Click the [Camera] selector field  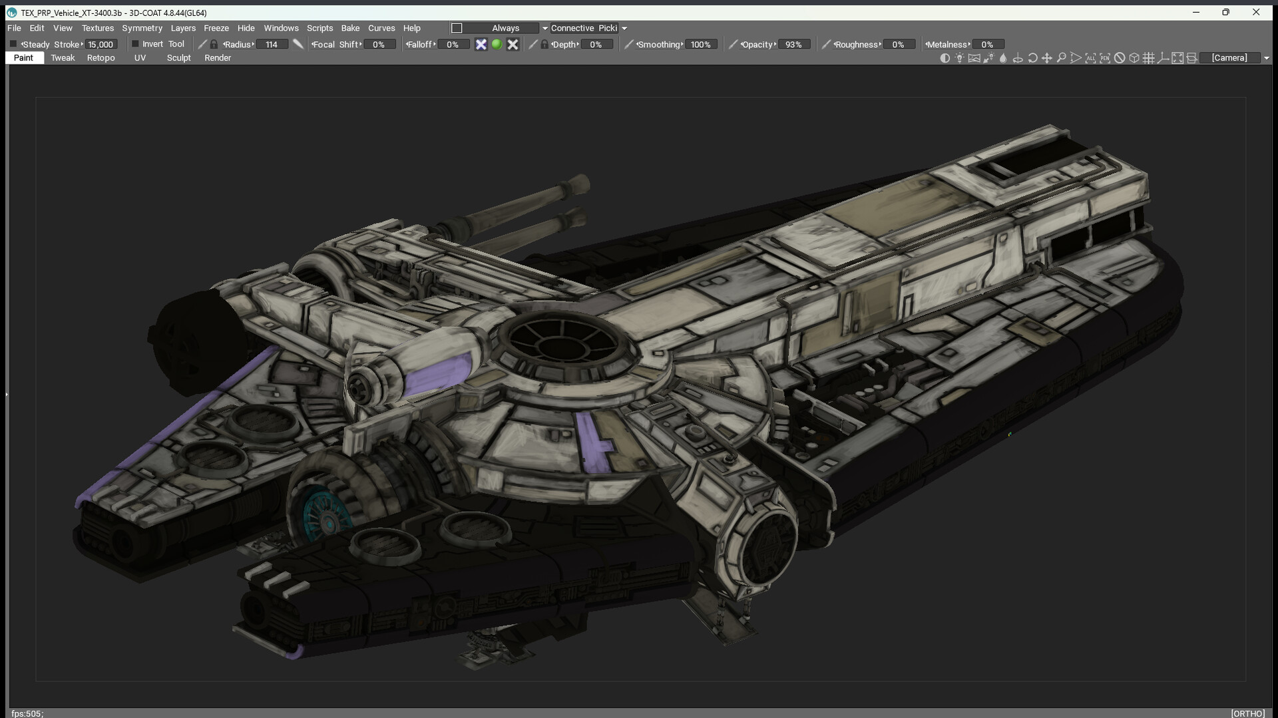coord(1230,58)
